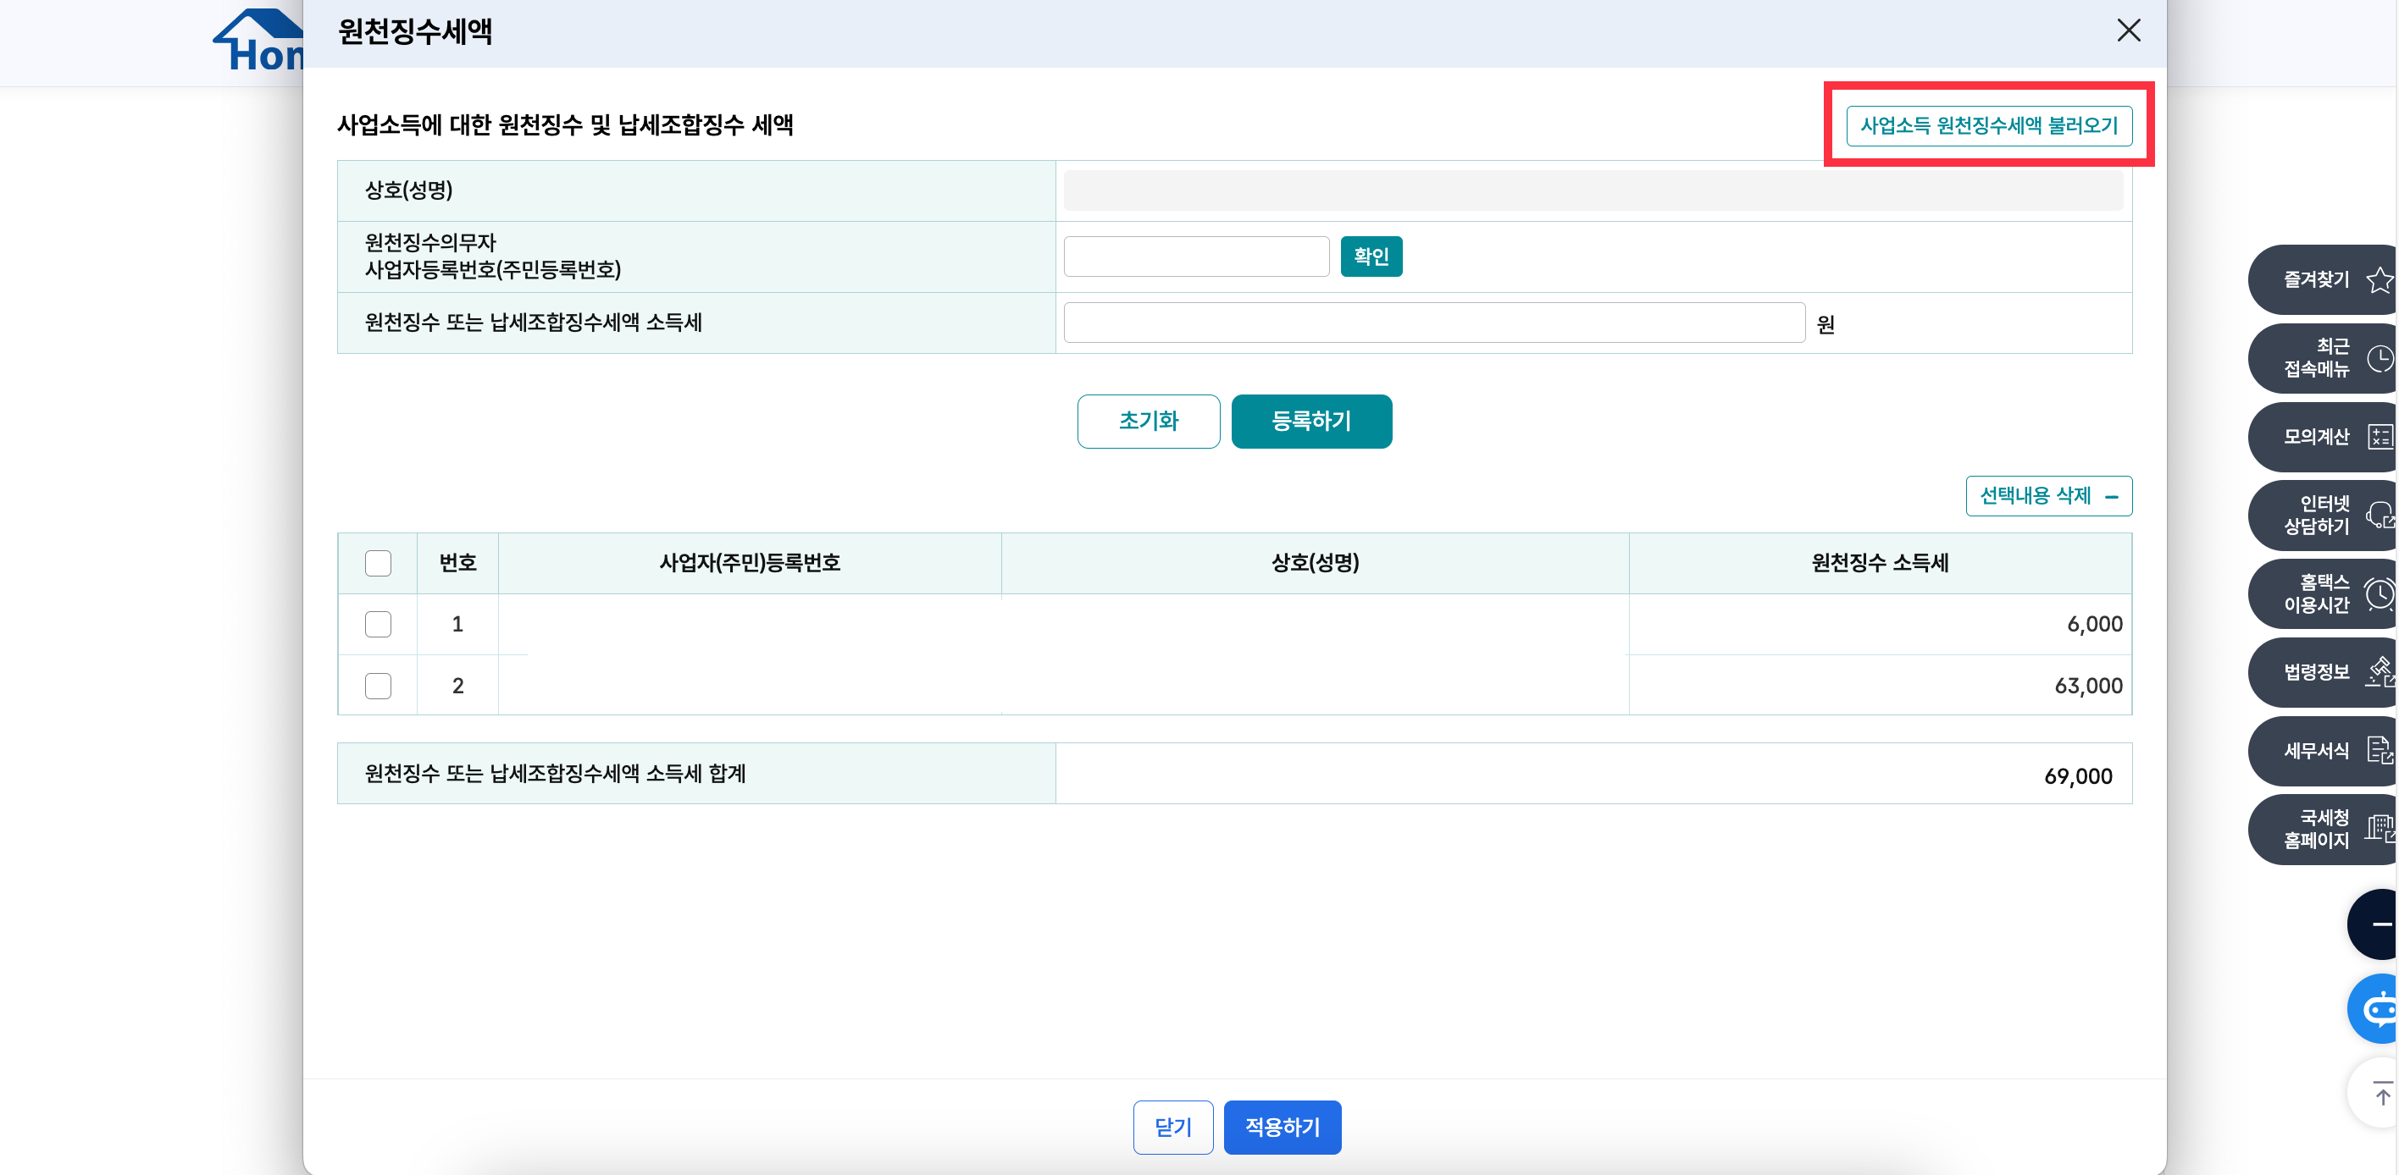
Task: Open 즐겨찾기 star side menu
Action: (x=2323, y=280)
